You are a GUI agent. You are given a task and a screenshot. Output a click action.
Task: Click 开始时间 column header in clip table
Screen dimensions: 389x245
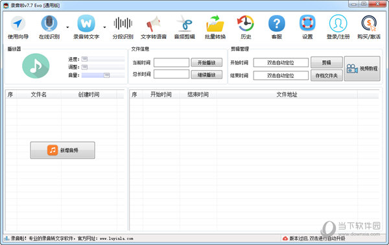click(x=161, y=95)
